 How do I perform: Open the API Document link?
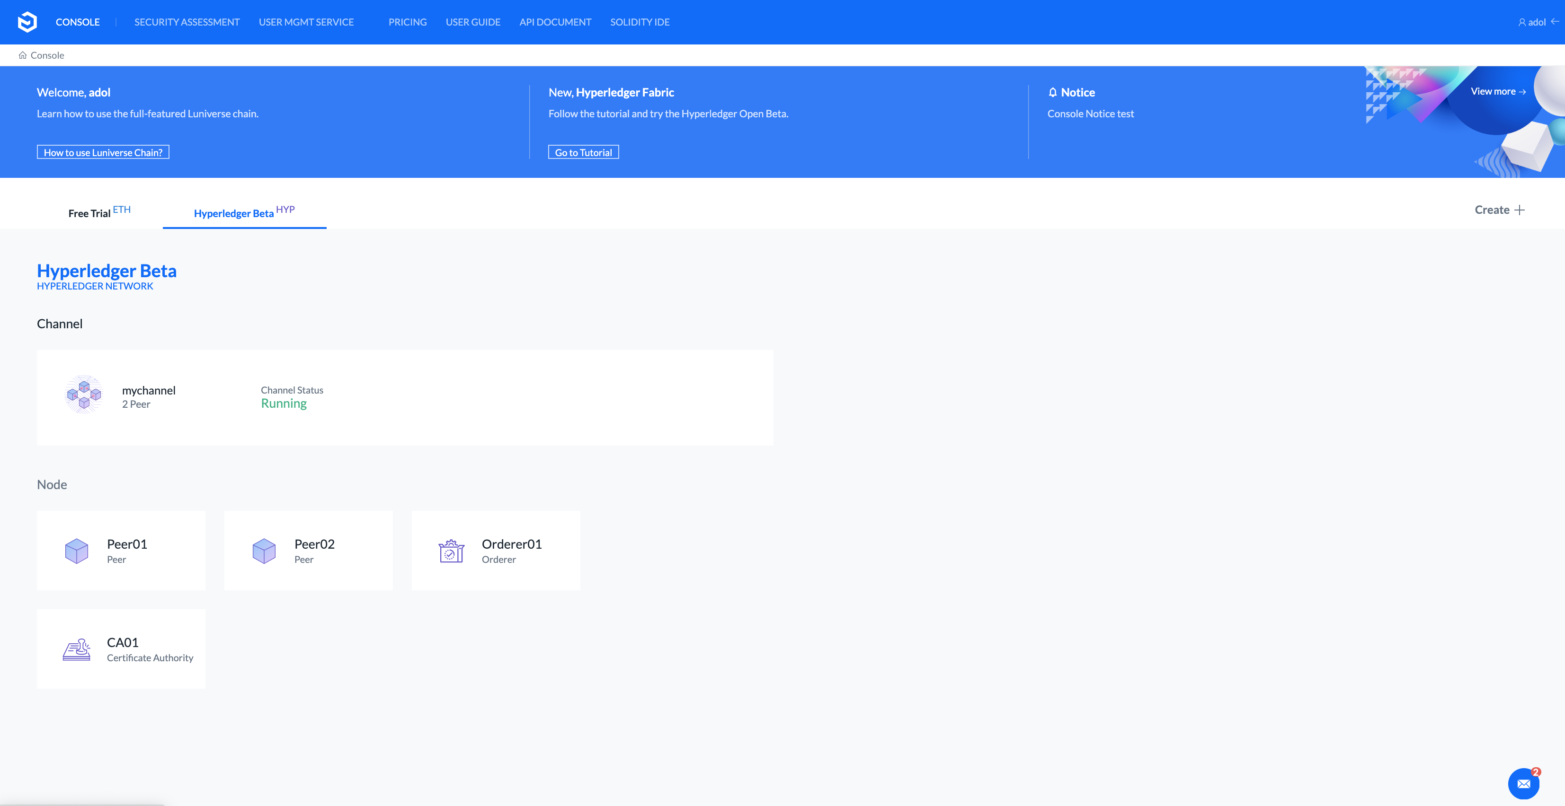click(x=555, y=22)
